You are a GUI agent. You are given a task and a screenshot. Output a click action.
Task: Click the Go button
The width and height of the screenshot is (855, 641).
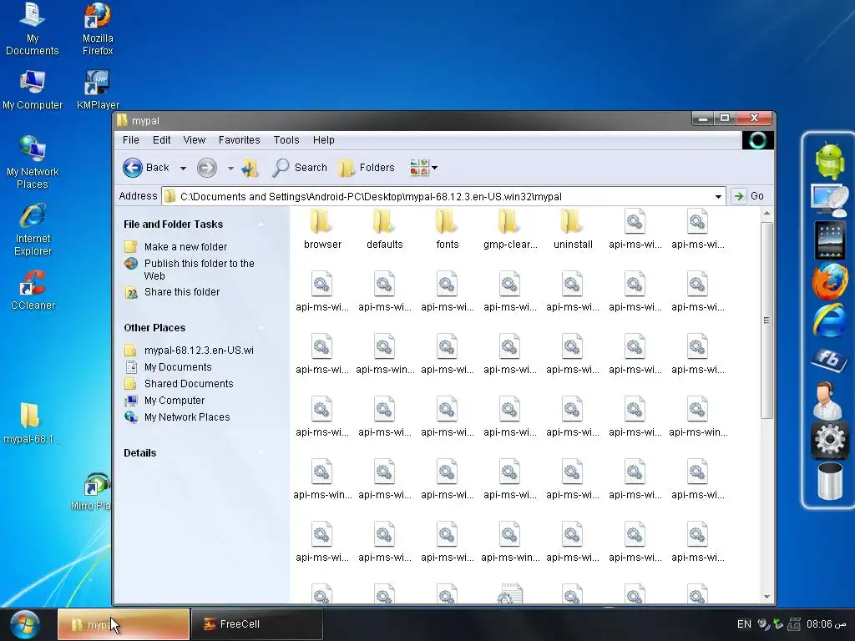pyautogui.click(x=748, y=195)
